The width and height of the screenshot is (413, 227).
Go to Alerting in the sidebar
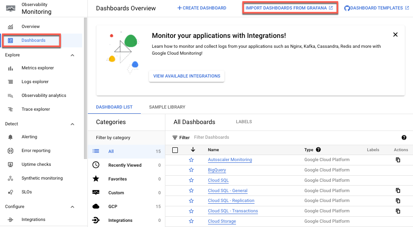click(x=29, y=137)
